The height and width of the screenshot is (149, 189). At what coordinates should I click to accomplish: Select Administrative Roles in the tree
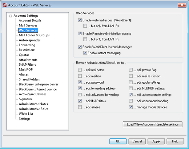(33, 109)
